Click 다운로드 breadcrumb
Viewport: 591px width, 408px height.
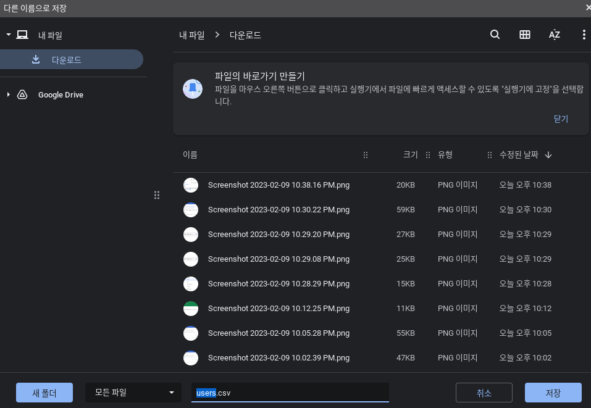pos(245,35)
